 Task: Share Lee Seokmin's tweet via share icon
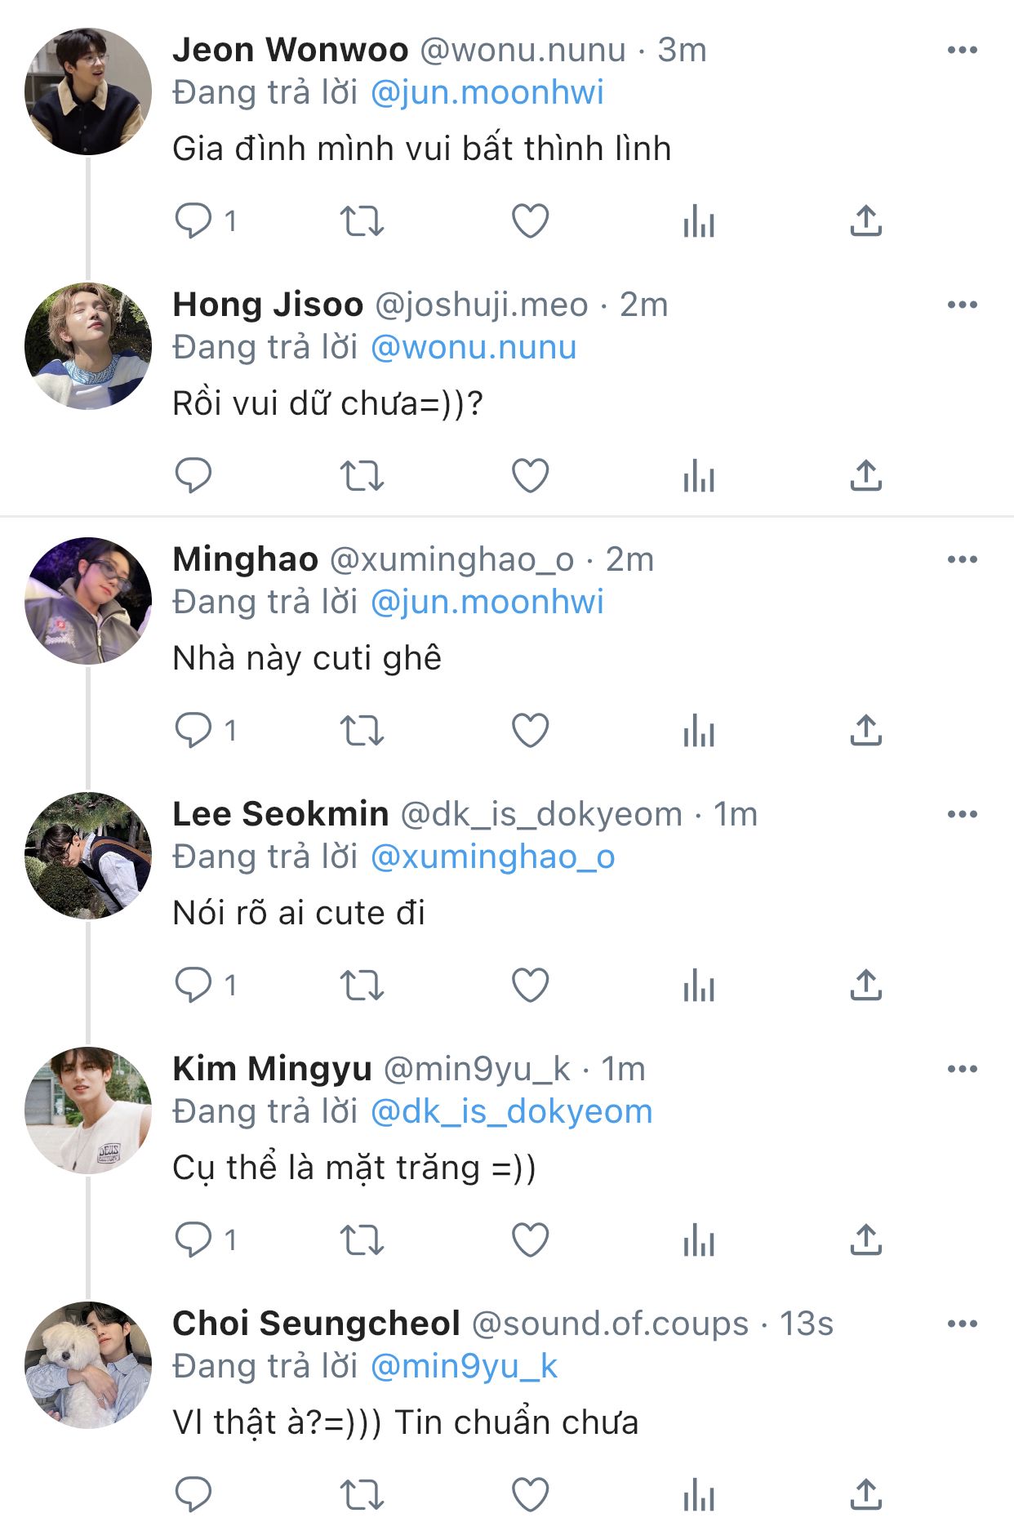point(865,985)
